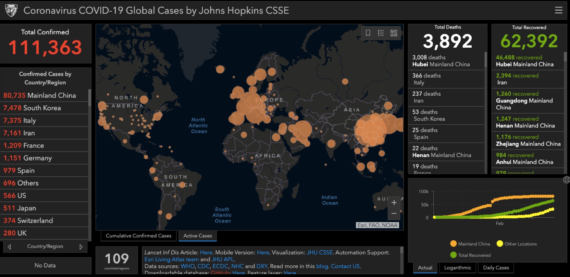This screenshot has width=570, height=277.
Task: Open the ECDC data source link
Action: coord(220,266)
